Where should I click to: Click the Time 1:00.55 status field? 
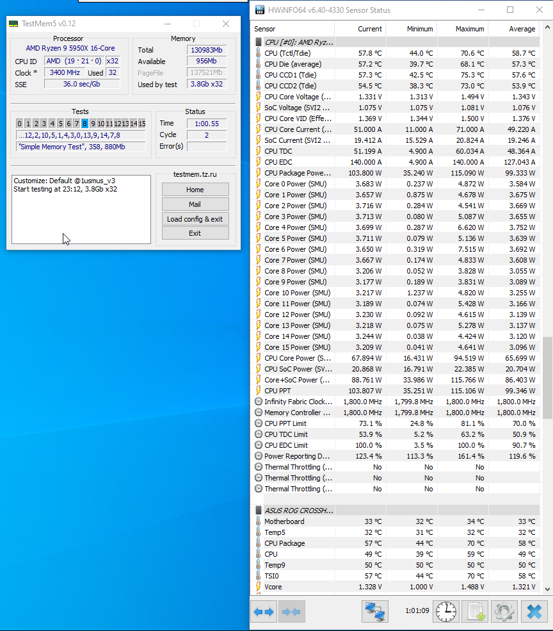[x=207, y=124]
